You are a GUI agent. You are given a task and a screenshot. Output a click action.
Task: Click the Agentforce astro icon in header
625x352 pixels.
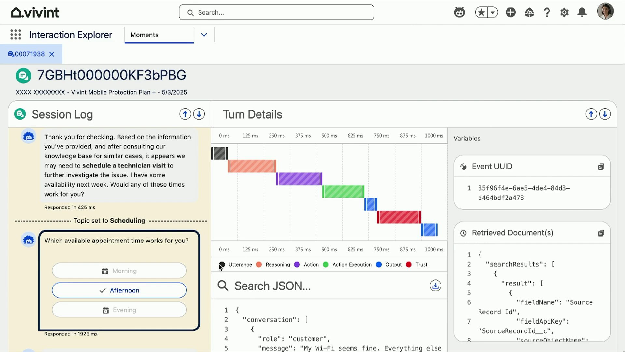tap(459, 12)
